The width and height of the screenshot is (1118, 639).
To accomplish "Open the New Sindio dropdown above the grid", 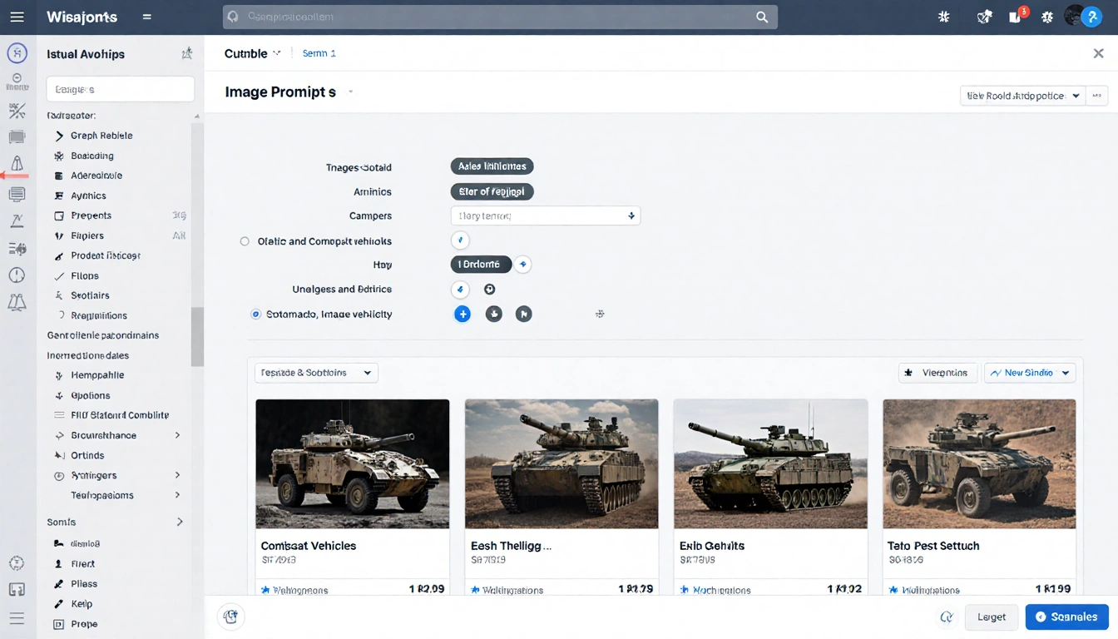I will coord(1030,372).
